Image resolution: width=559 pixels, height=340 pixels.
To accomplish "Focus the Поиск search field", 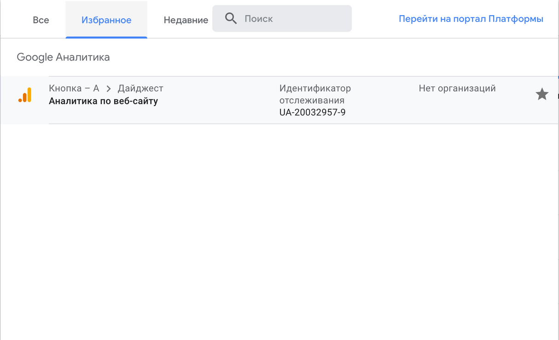I will (x=282, y=19).
